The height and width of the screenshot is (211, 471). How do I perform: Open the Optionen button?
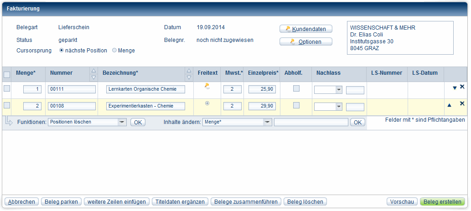(x=305, y=42)
